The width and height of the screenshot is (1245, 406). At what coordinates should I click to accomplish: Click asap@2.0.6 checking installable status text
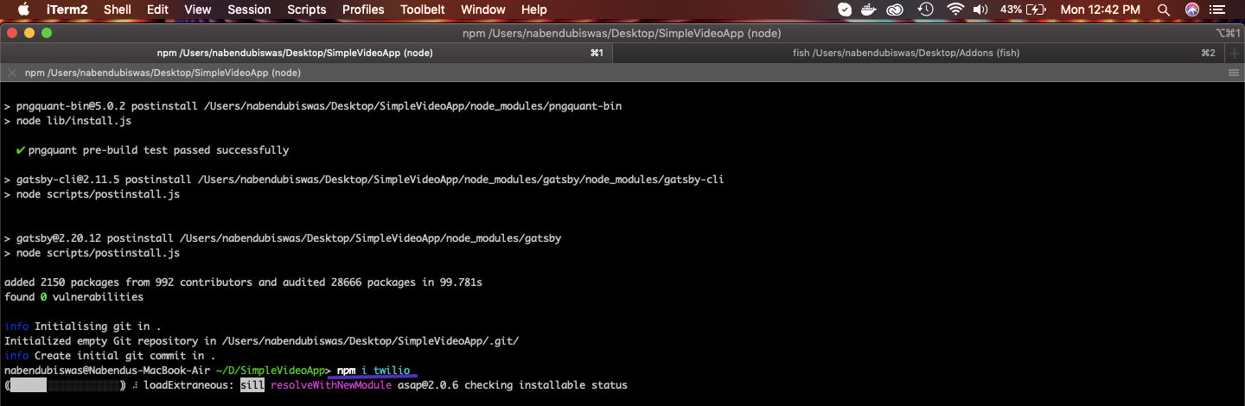pyautogui.click(x=513, y=384)
